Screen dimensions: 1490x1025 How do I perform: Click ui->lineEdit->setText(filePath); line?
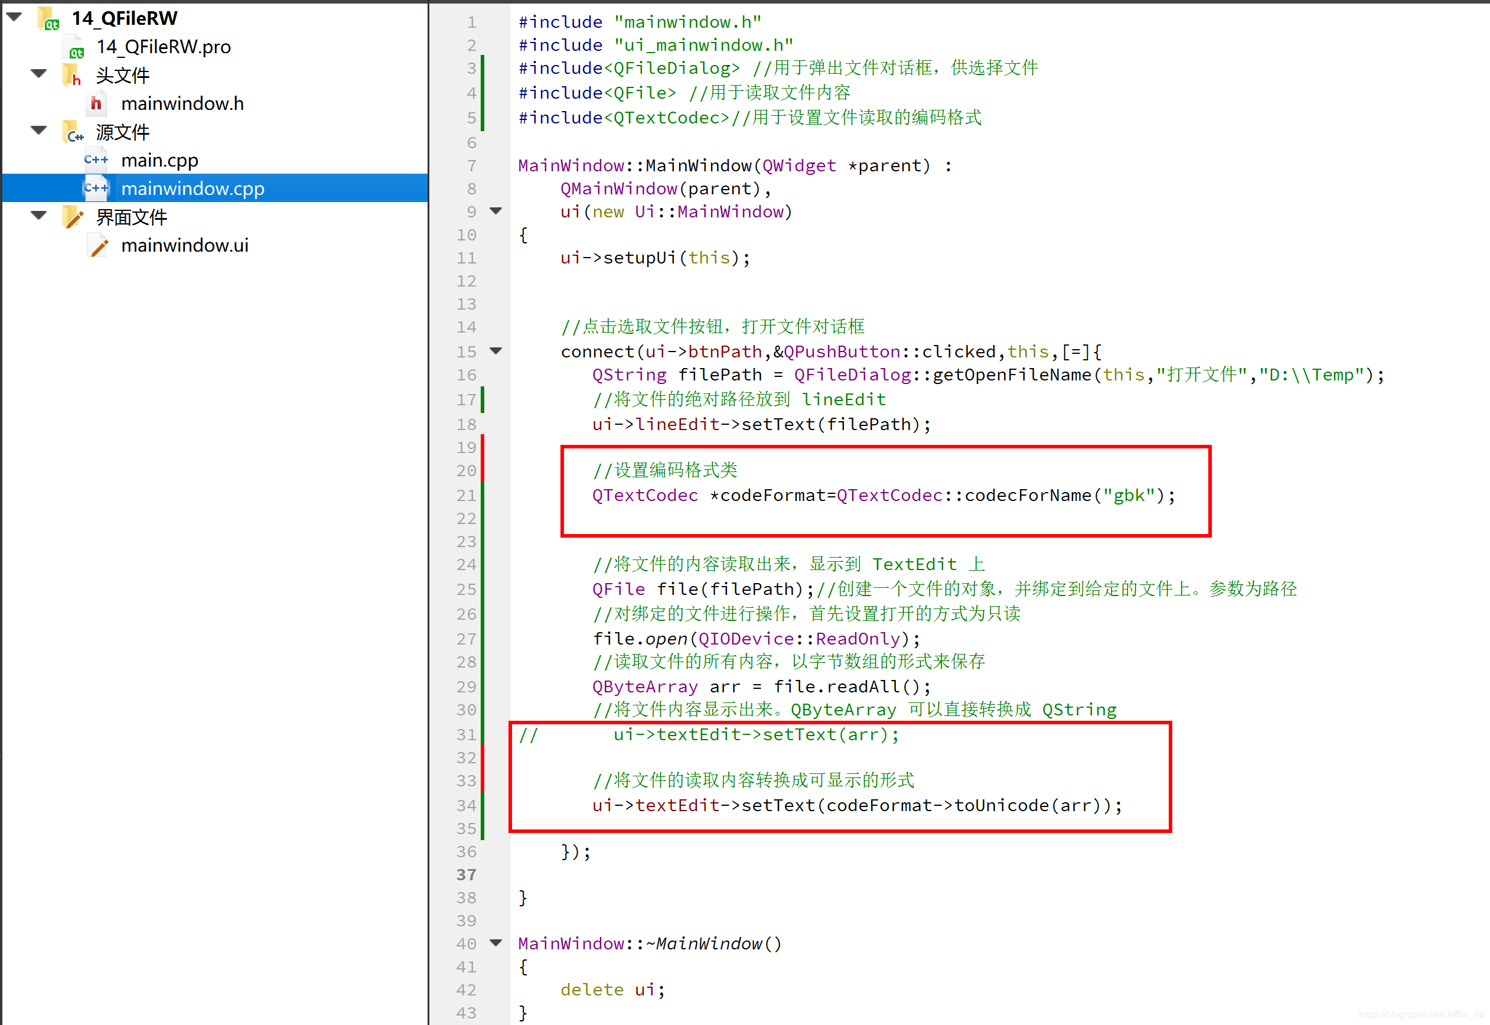click(x=761, y=425)
